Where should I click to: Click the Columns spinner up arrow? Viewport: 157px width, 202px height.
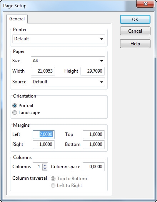[45, 165]
